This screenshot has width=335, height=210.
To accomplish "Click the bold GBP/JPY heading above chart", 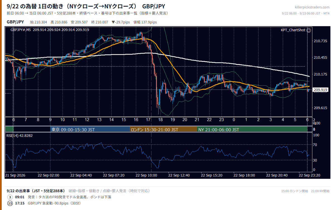I will [15, 22].
